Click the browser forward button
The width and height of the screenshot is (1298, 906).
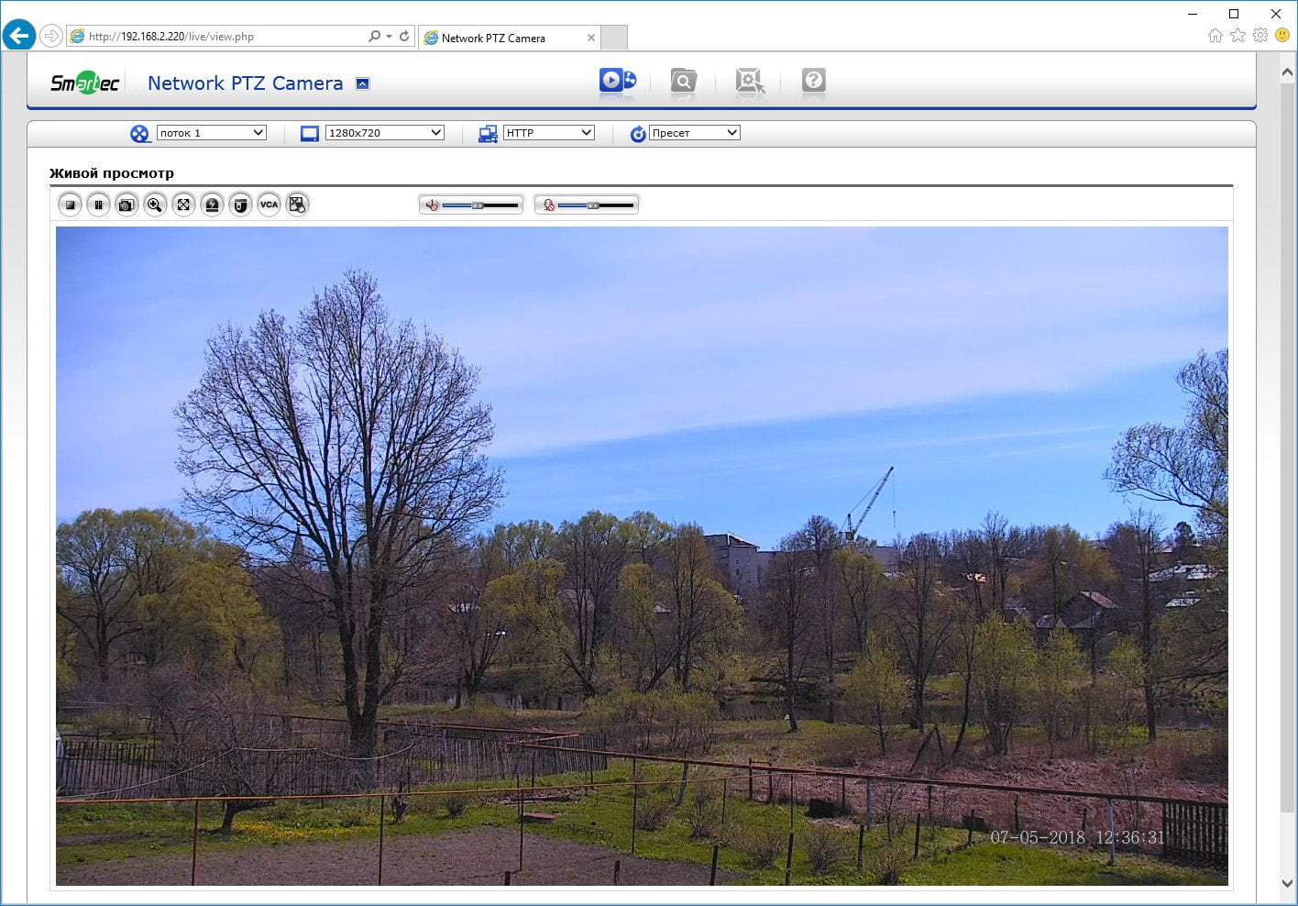(51, 36)
